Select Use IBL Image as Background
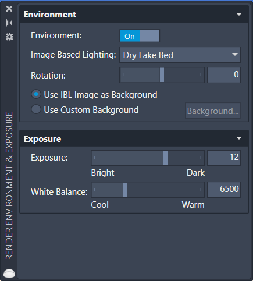This screenshot has width=253, height=281. (36, 94)
